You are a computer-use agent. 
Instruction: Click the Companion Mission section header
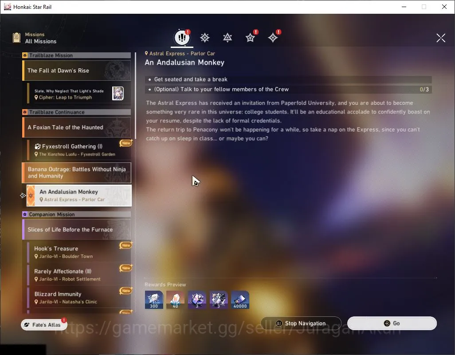pos(77,214)
